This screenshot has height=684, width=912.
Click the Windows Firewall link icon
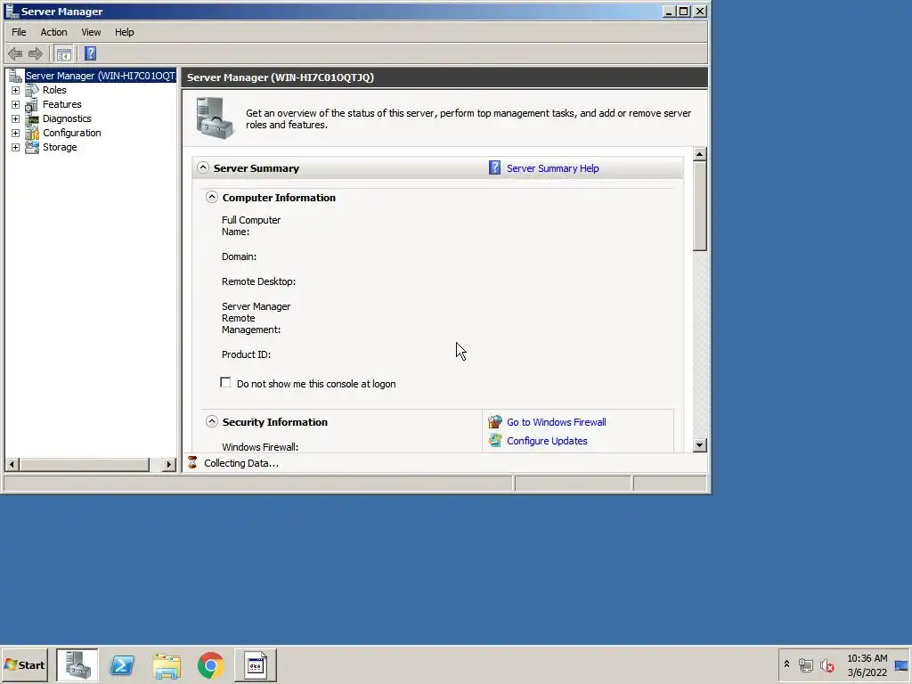click(x=495, y=421)
